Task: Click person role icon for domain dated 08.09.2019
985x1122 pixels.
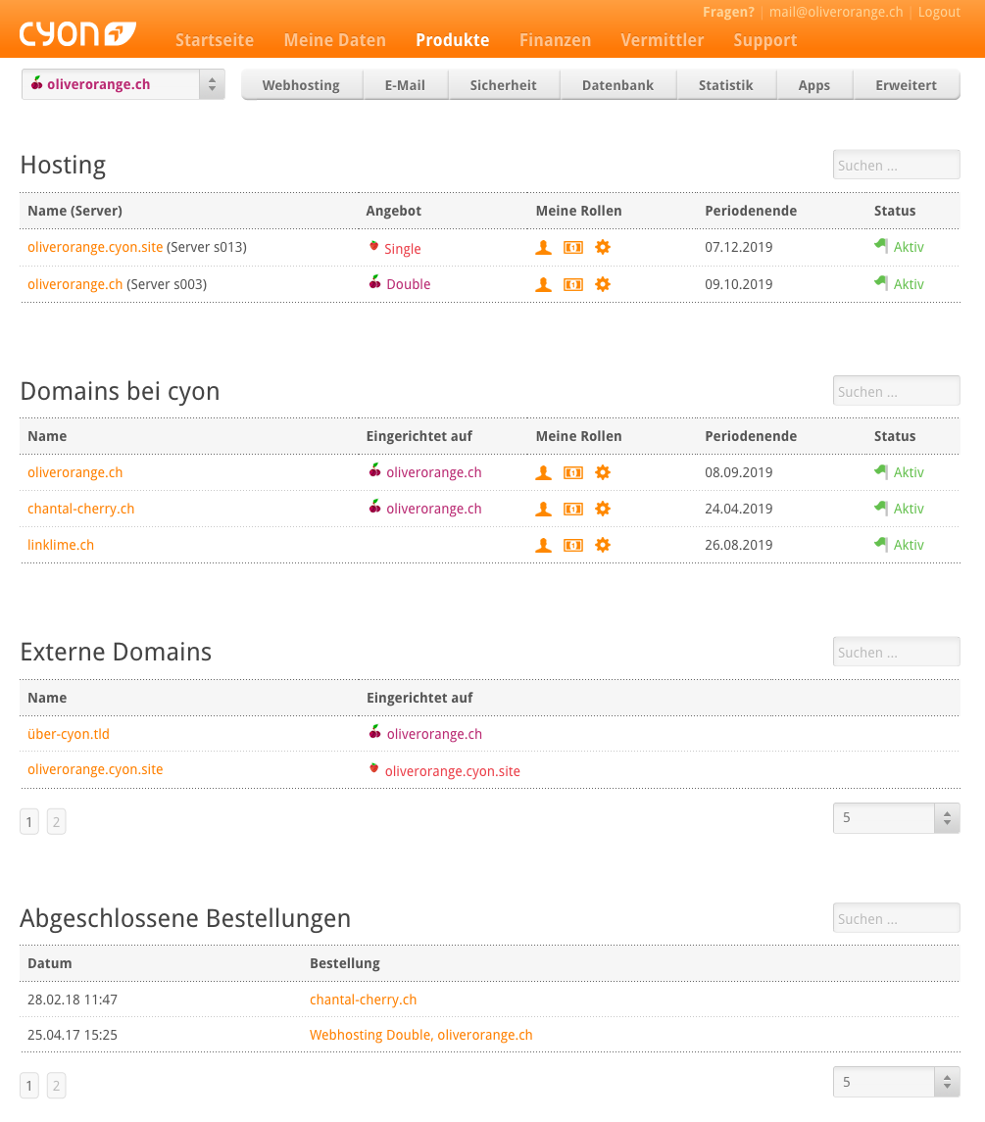Action: [x=543, y=473]
